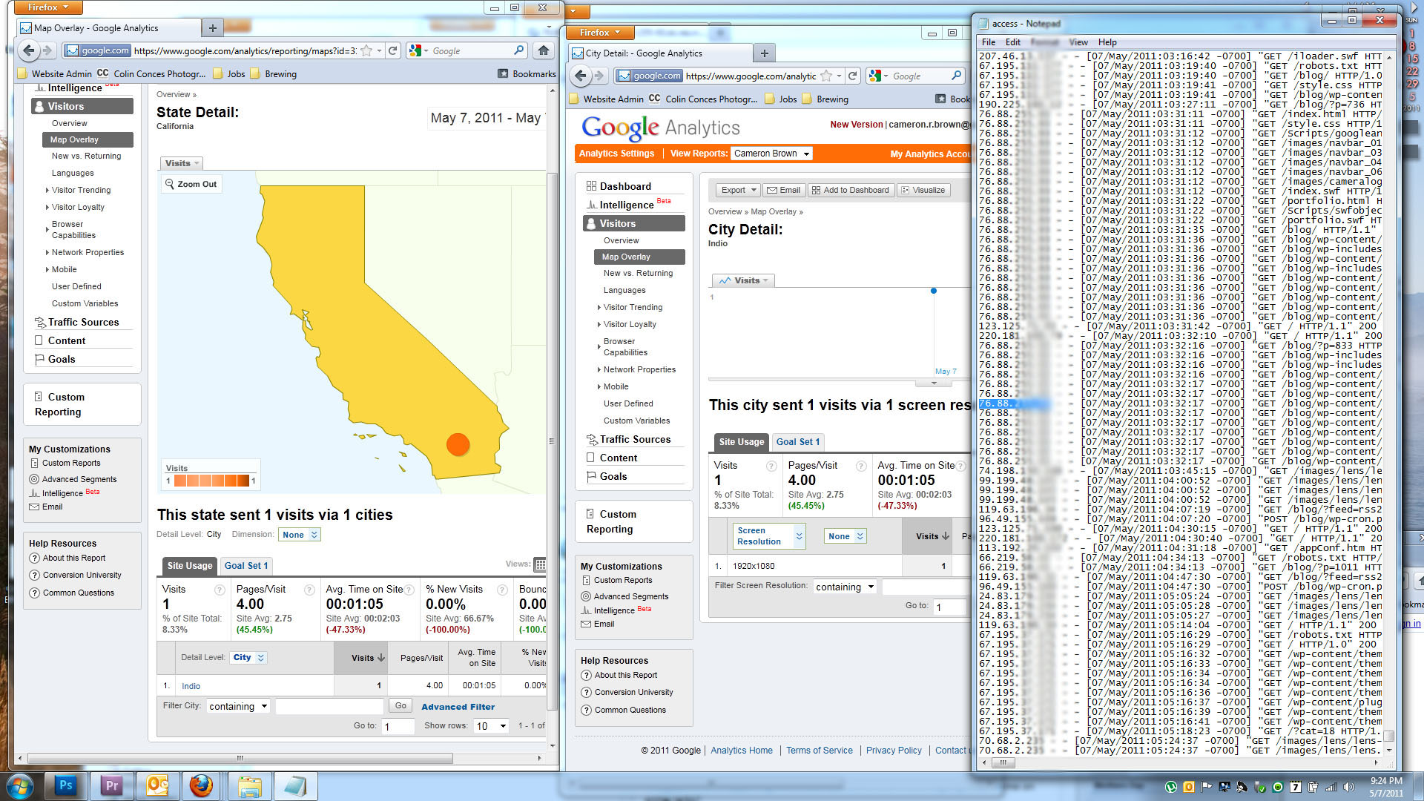Viewport: 1424px width, 801px height.
Task: Expand Visitor Trending in left sidebar
Action: tap(81, 190)
